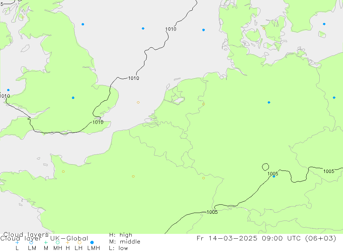This screenshot has height=251, width=343.
Task: Click the blue open-circle LM legend symbol
Action: coord(31,242)
